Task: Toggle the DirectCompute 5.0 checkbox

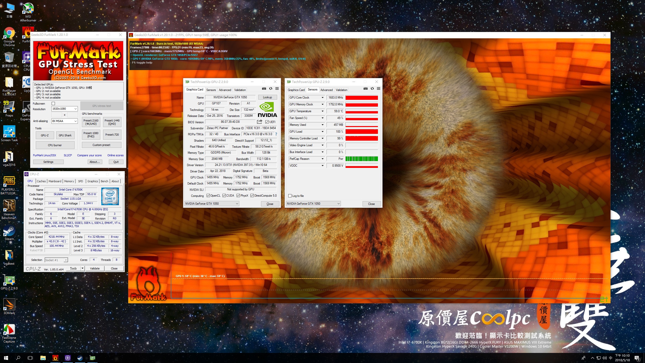Action: (x=252, y=196)
